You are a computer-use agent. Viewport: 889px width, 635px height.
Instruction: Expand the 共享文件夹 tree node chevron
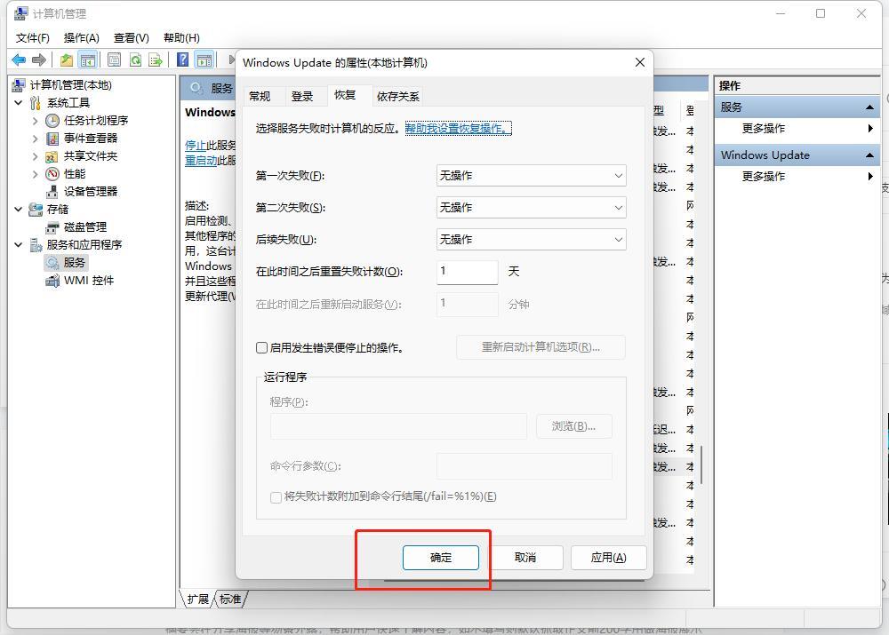pos(36,156)
